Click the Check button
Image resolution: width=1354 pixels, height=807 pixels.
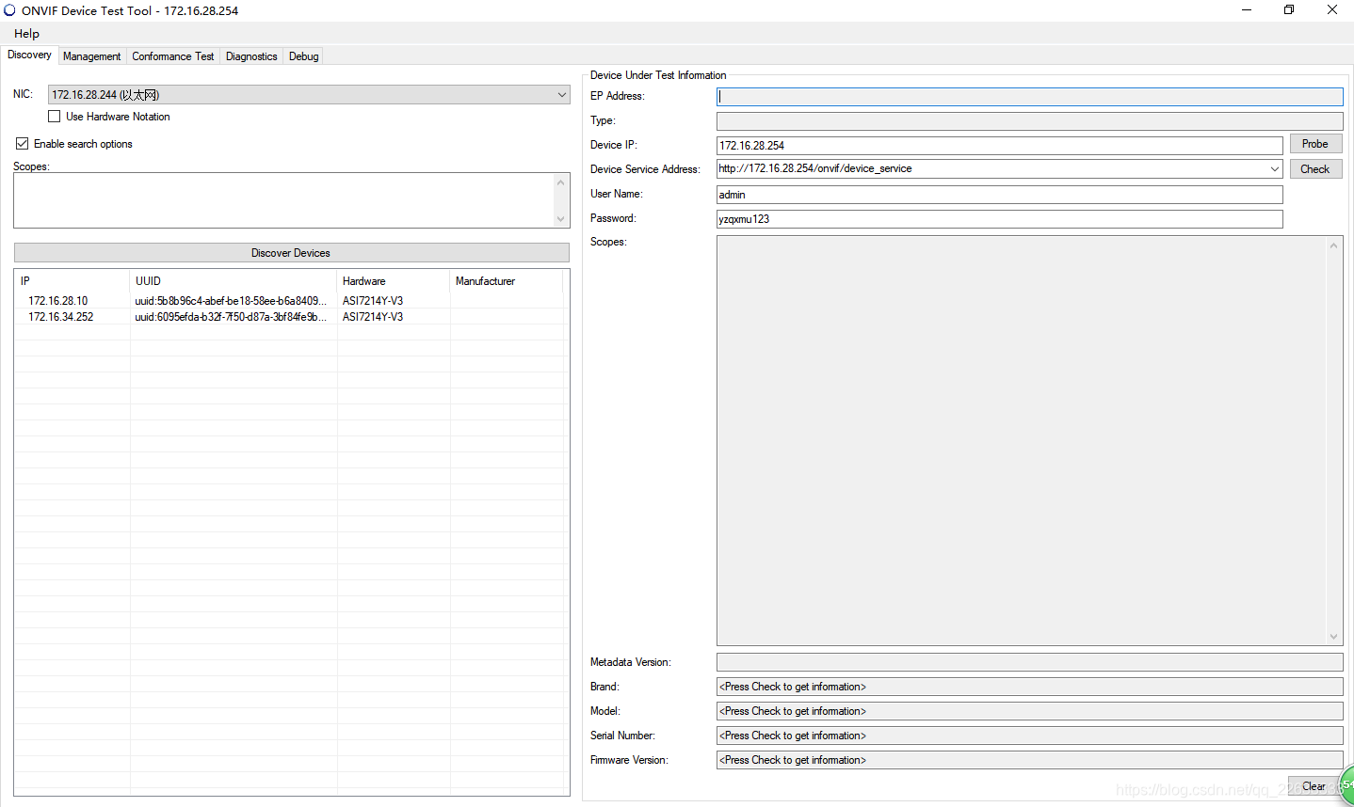click(x=1315, y=169)
